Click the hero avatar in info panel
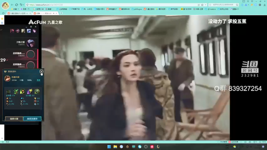This screenshot has width=267, height=150. (x=7, y=79)
